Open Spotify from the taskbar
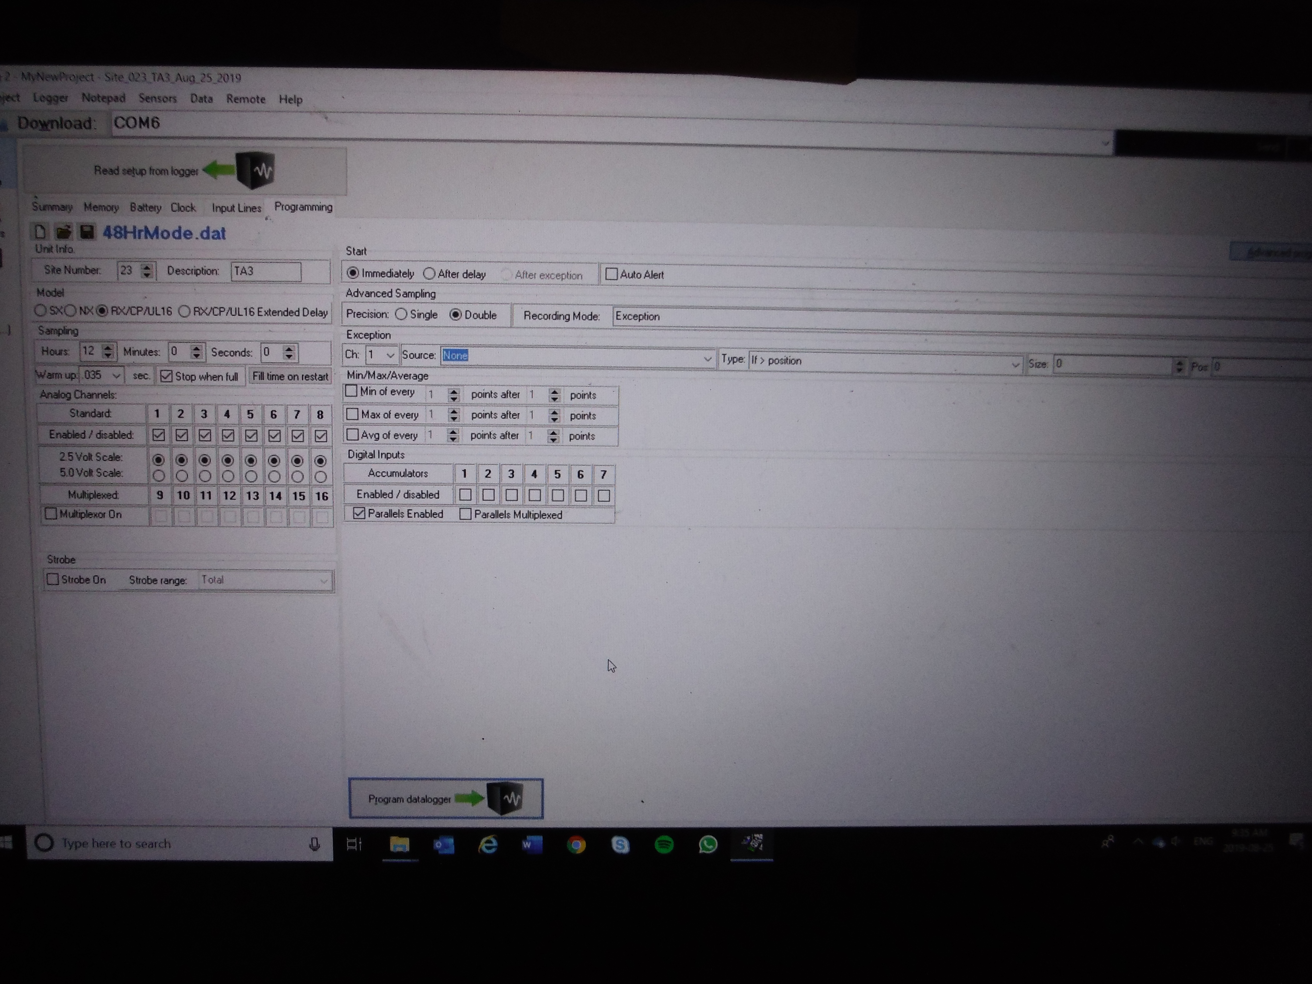This screenshot has width=1312, height=984. click(664, 844)
